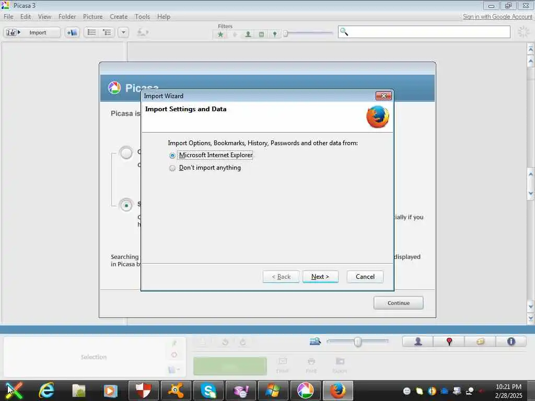Click the disabled Back button
This screenshot has width=535, height=401.
coord(281,277)
